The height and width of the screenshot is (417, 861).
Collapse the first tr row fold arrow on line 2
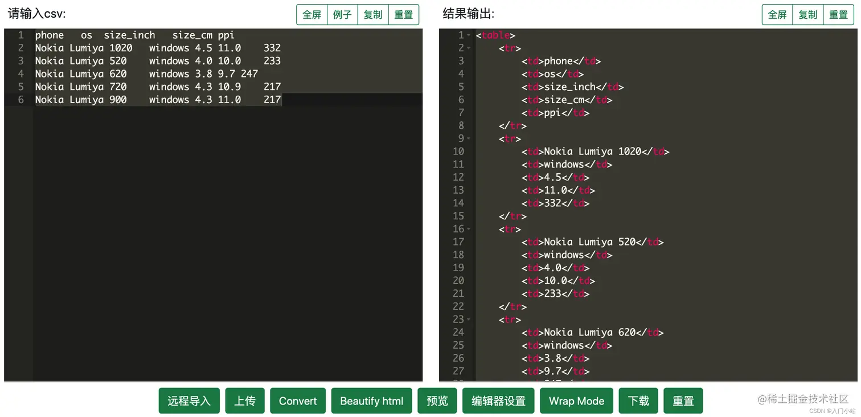[x=469, y=48]
